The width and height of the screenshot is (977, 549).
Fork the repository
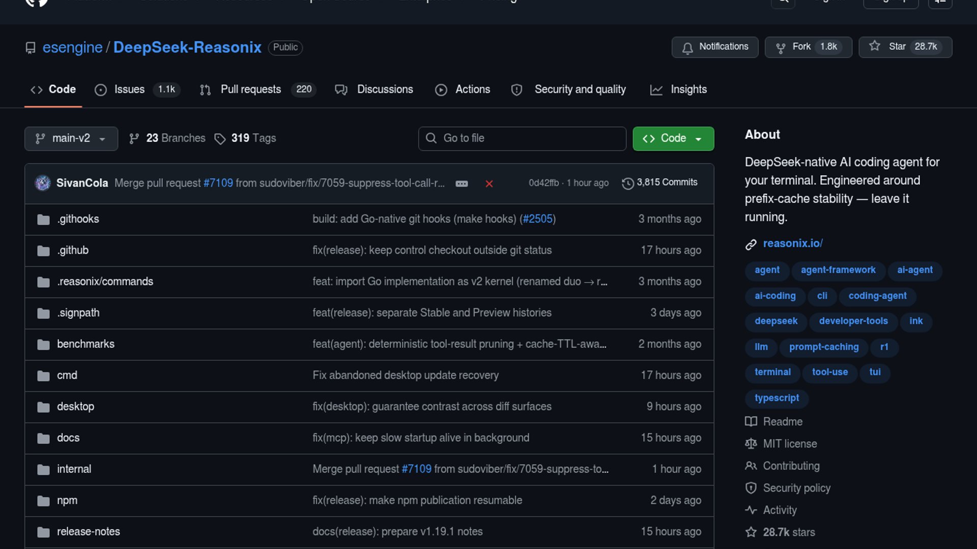coord(808,47)
